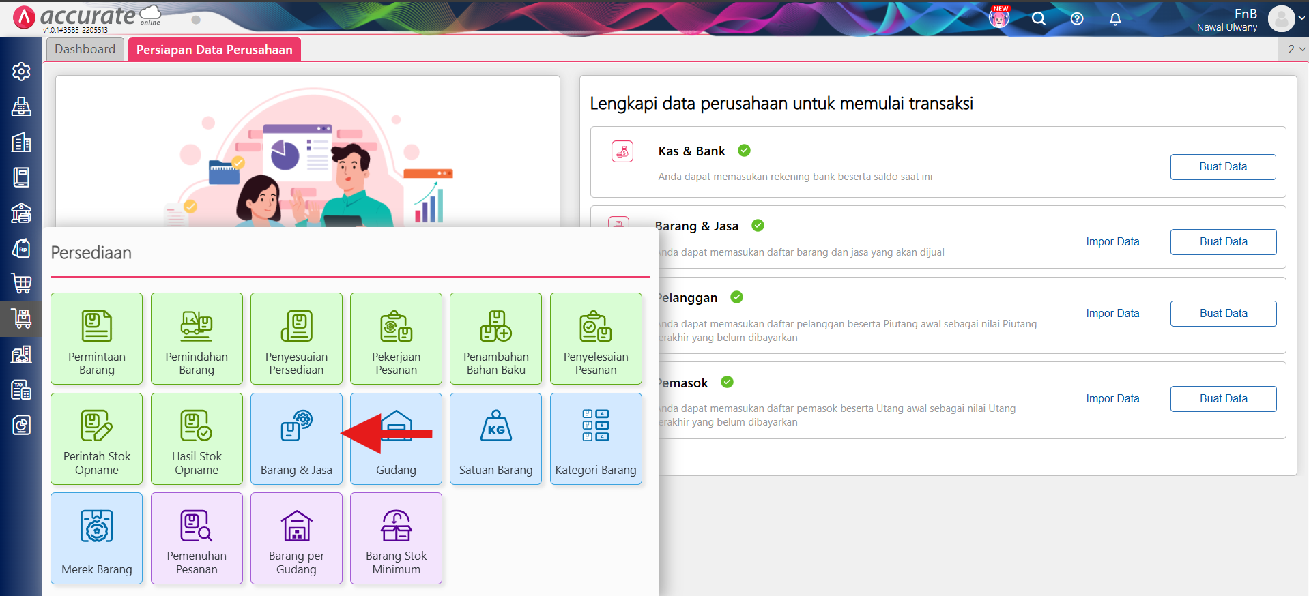1309x596 pixels.
Task: Click the report chart sidebar icon
Action: coord(21,426)
